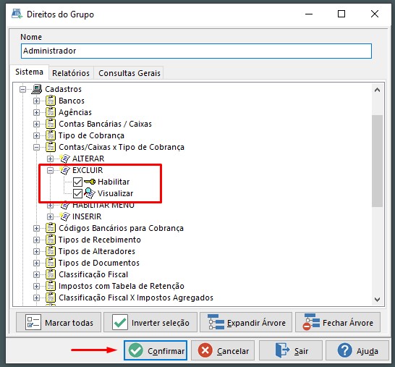Click the Direitos do Grupo title bar icon

click(x=17, y=14)
